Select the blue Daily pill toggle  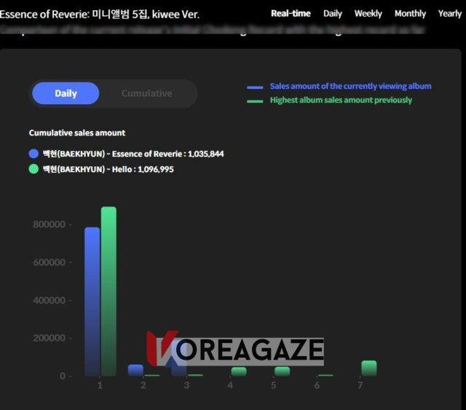66,93
